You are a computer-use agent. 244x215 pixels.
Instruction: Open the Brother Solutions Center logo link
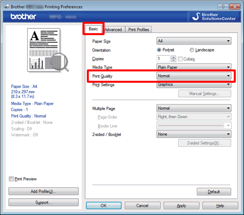215,17
